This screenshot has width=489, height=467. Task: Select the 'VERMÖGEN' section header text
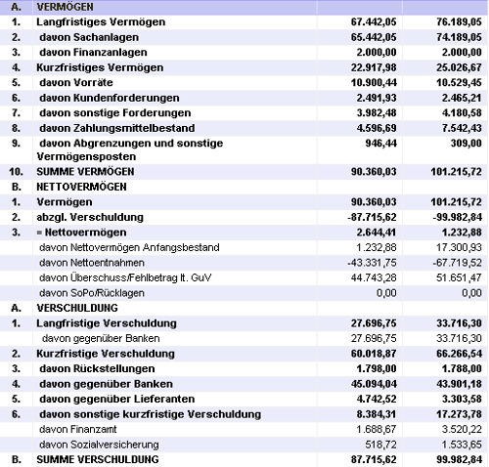tap(65, 7)
